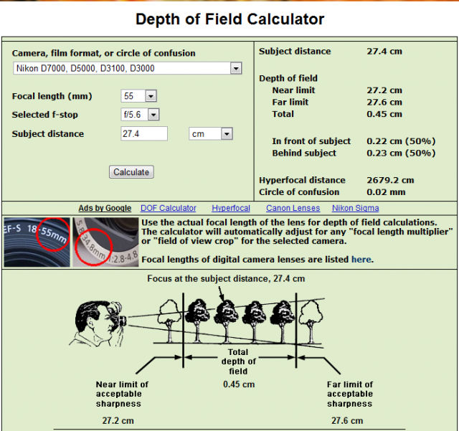The image size is (459, 431).
Task: Click the 'Focus at the subject distance' diagram caption
Action: coord(226,278)
